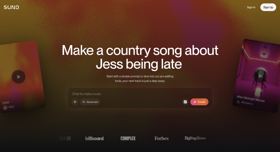The width and height of the screenshot is (280, 152).
Task: Open the faded WIRED press logo
Action: click(65, 138)
